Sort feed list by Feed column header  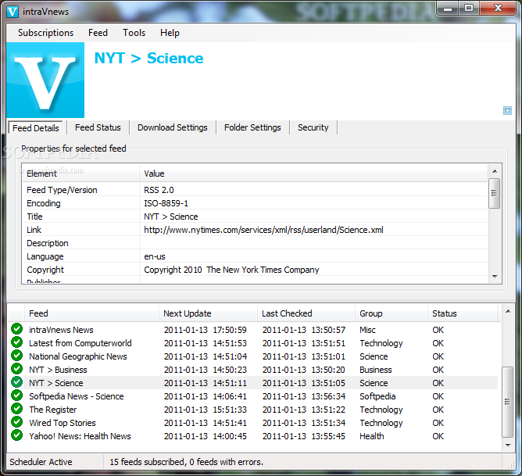[92, 313]
